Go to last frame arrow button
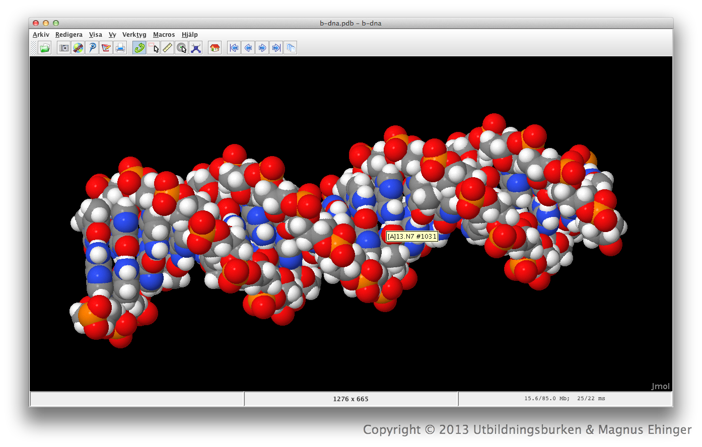Viewport: 702px width, 447px height. pyautogui.click(x=276, y=48)
